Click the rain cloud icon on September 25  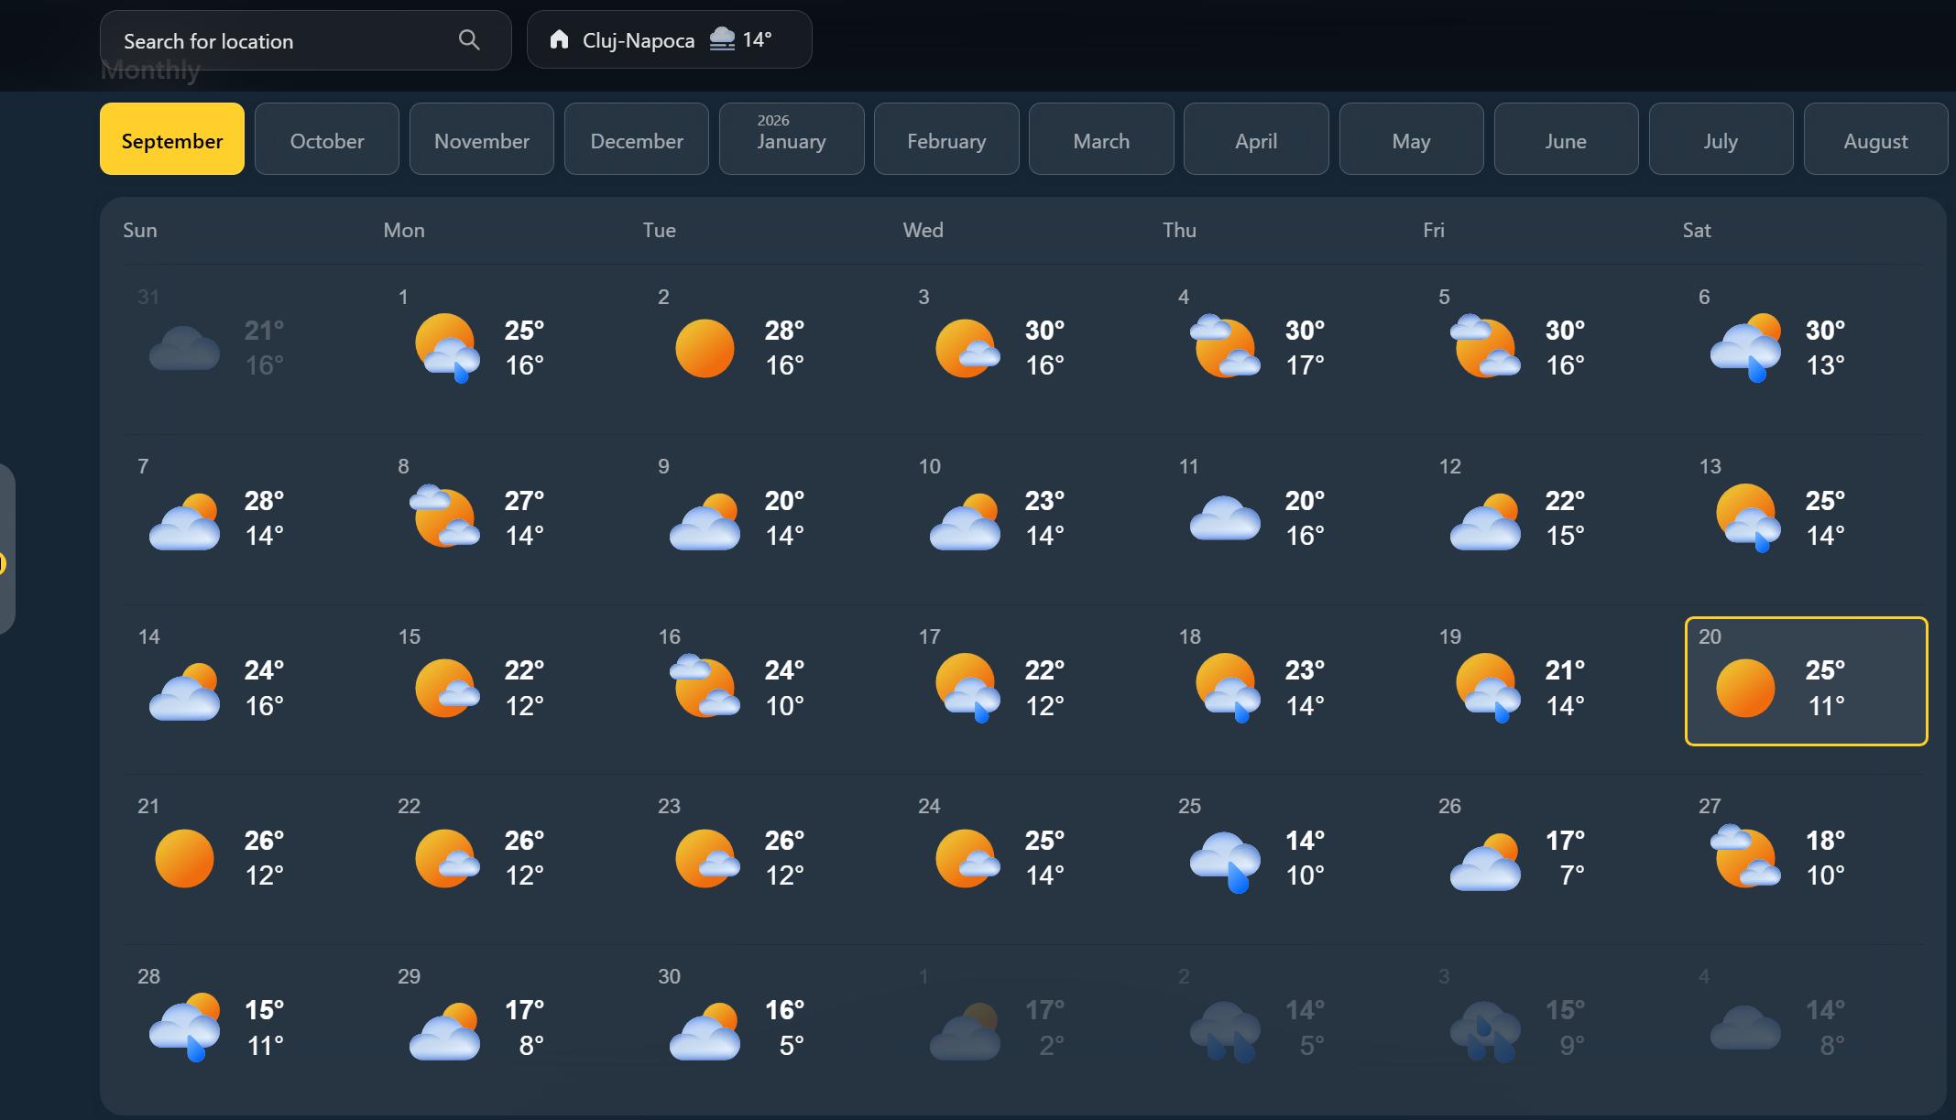1224,858
